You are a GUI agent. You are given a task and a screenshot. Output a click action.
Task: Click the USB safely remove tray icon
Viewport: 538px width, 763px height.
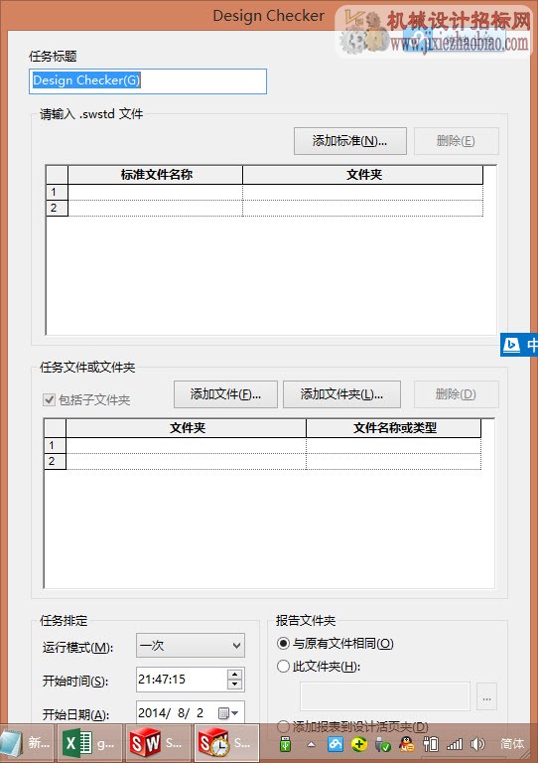pos(285,744)
